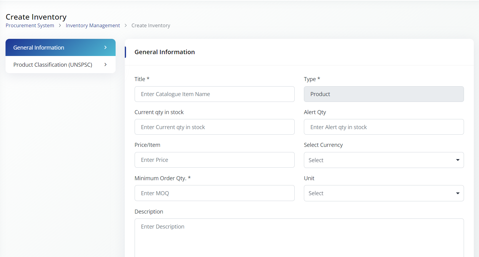Click the Current qty in stock input
Image resolution: width=479 pixels, height=257 pixels.
coord(214,127)
